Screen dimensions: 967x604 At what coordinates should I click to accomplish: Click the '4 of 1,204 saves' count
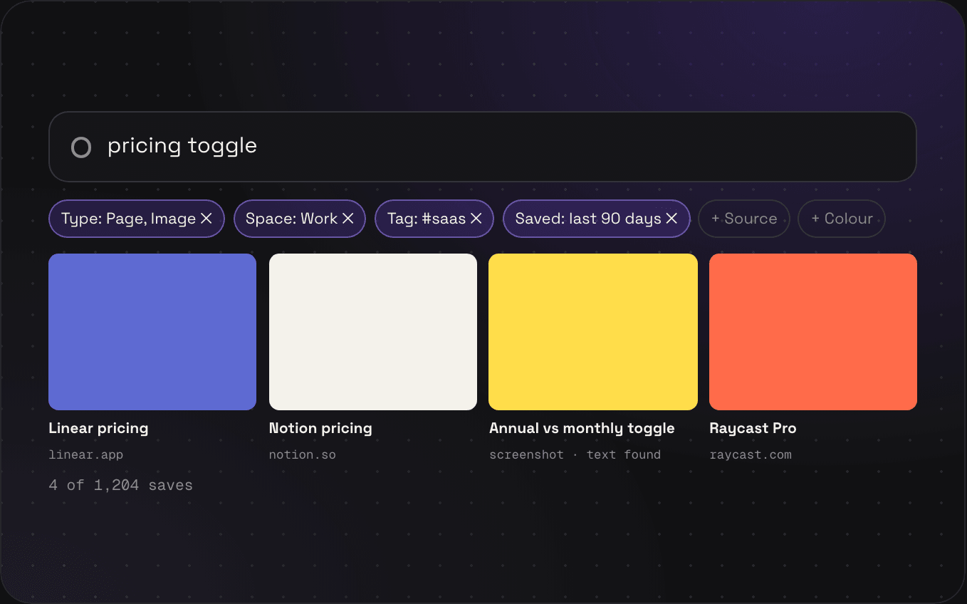click(120, 485)
